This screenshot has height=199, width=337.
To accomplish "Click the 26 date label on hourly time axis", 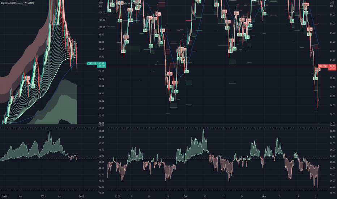I will pos(168,196).
